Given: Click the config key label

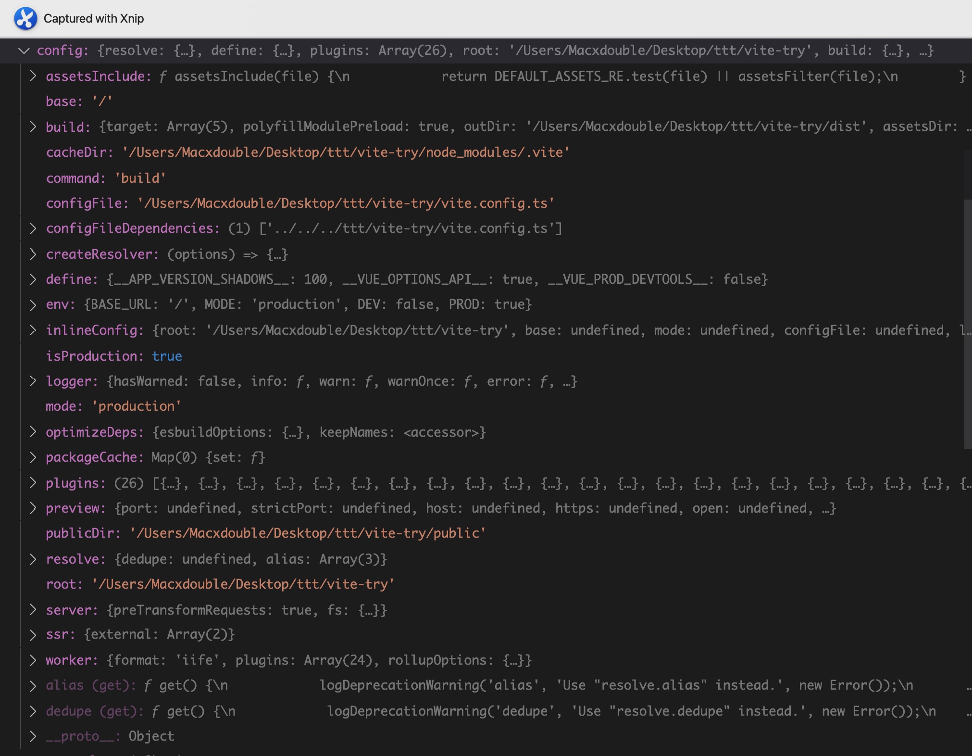Looking at the screenshot, I should click(62, 50).
